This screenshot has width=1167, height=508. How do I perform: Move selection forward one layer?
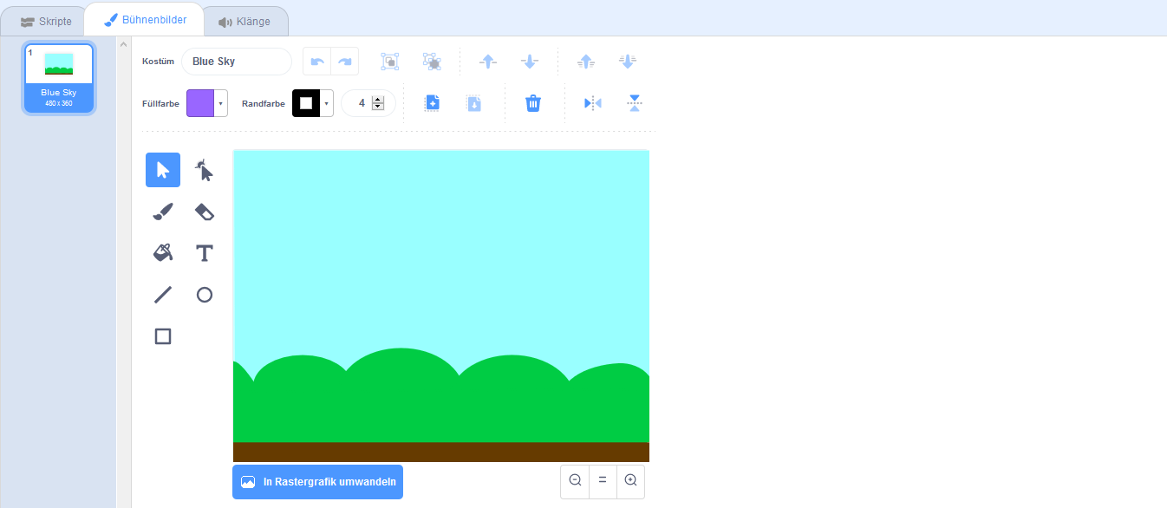(x=488, y=62)
